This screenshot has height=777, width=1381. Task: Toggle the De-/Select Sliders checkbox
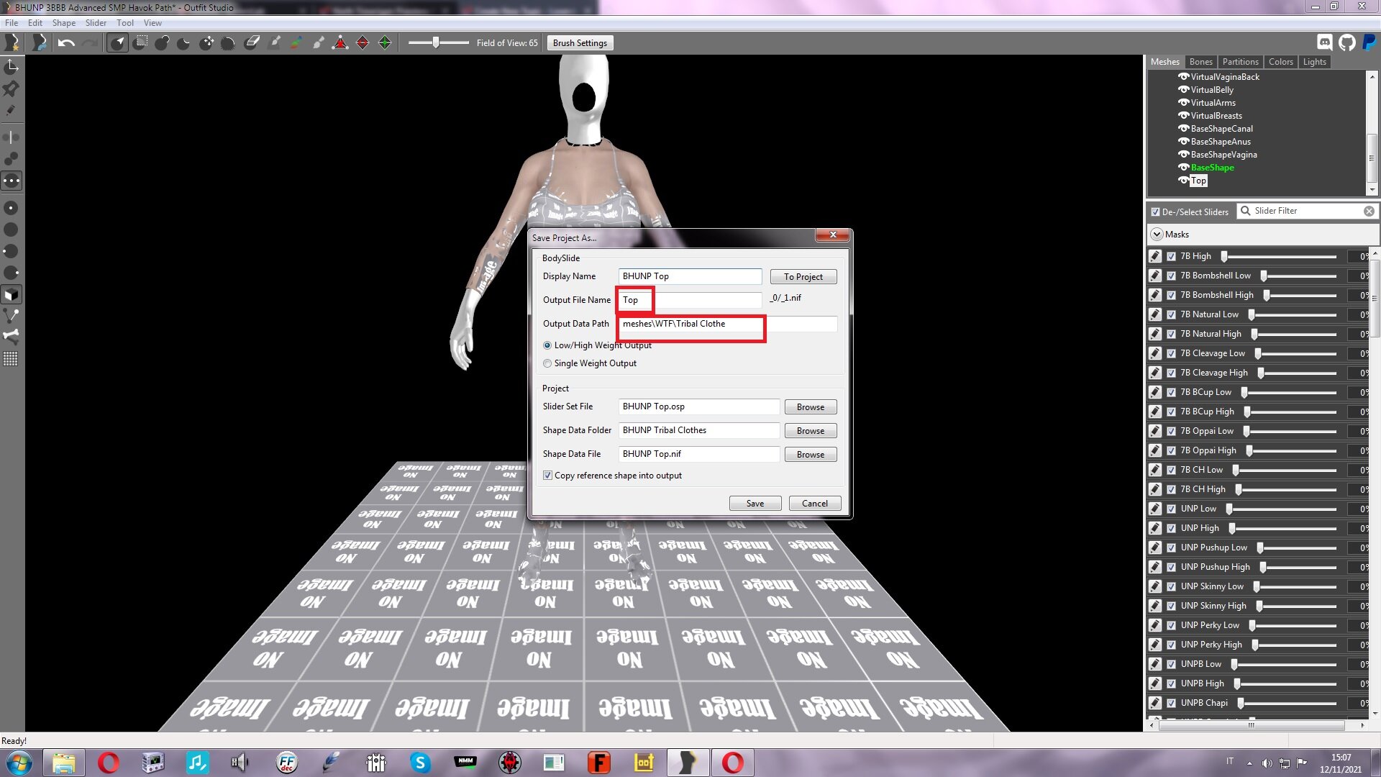click(x=1155, y=212)
